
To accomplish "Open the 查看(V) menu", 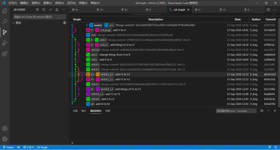I will pos(47,3).
